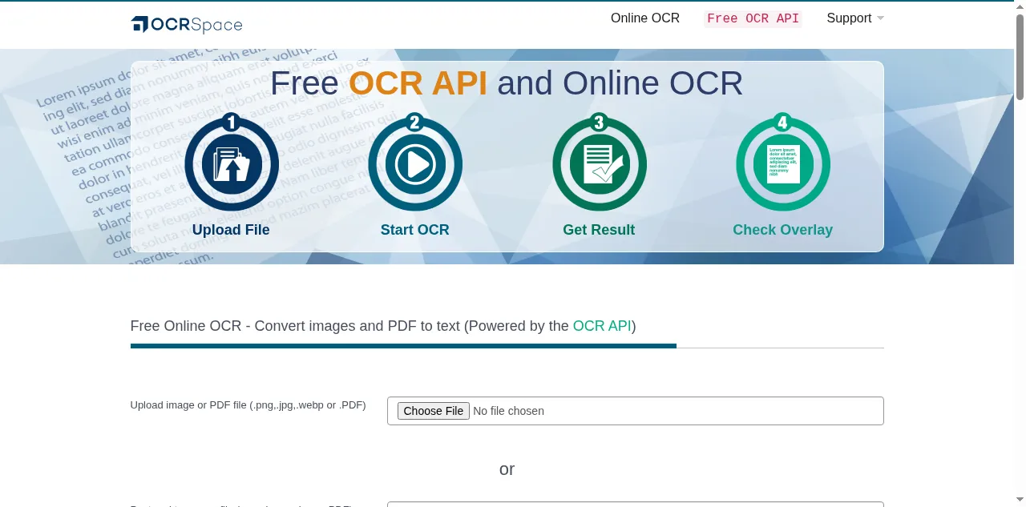Click the Start OCR play icon
This screenshot has height=507, width=1026.
415,163
